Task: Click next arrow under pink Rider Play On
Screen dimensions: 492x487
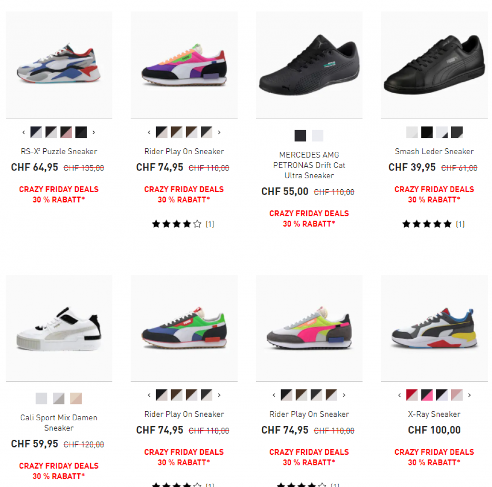Action: pyautogui.click(x=219, y=133)
